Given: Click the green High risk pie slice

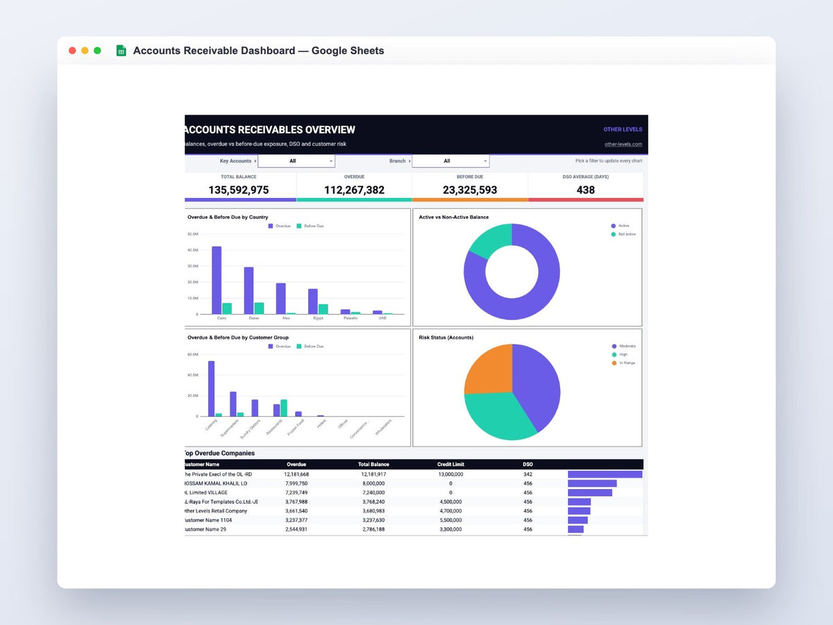Looking at the screenshot, I should 497,415.
